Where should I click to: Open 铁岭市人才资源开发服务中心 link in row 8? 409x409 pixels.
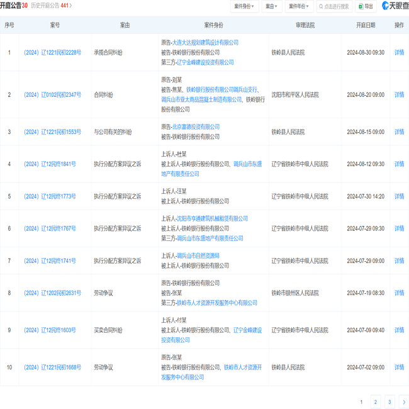[217, 303]
